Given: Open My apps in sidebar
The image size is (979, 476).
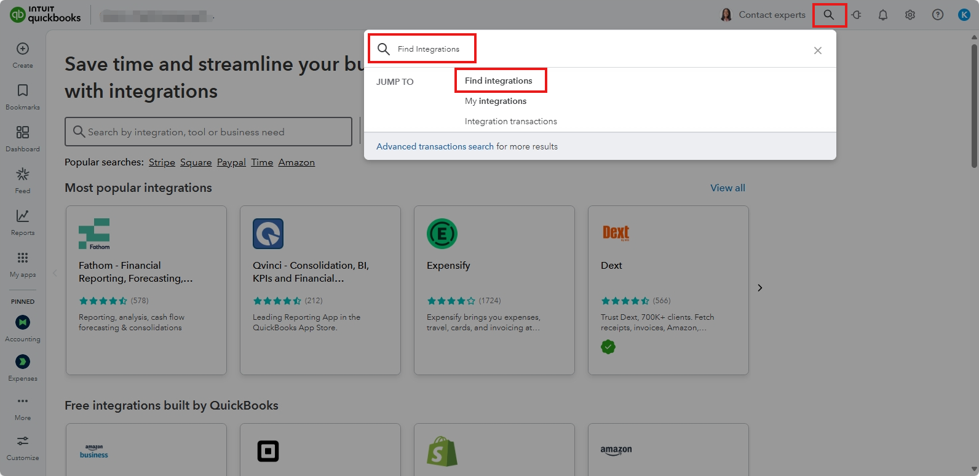Looking at the screenshot, I should click(23, 264).
